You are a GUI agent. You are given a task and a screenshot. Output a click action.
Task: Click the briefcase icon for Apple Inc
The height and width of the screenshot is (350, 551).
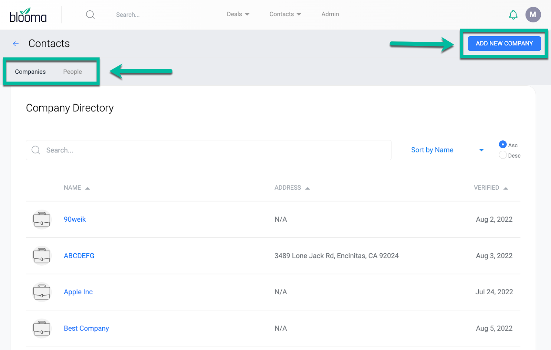pyautogui.click(x=42, y=292)
